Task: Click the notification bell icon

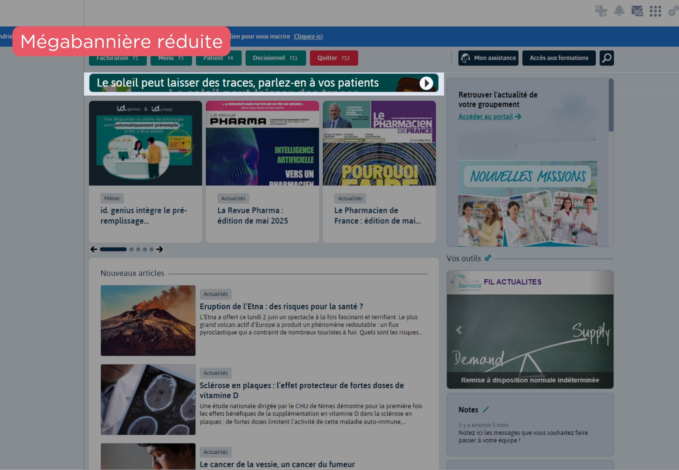Action: click(x=619, y=11)
